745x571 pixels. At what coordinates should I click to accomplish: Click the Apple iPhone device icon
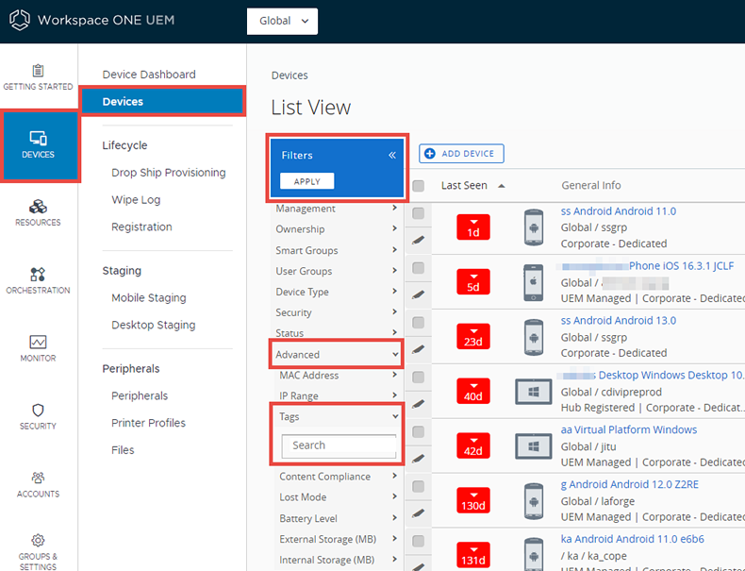click(534, 282)
